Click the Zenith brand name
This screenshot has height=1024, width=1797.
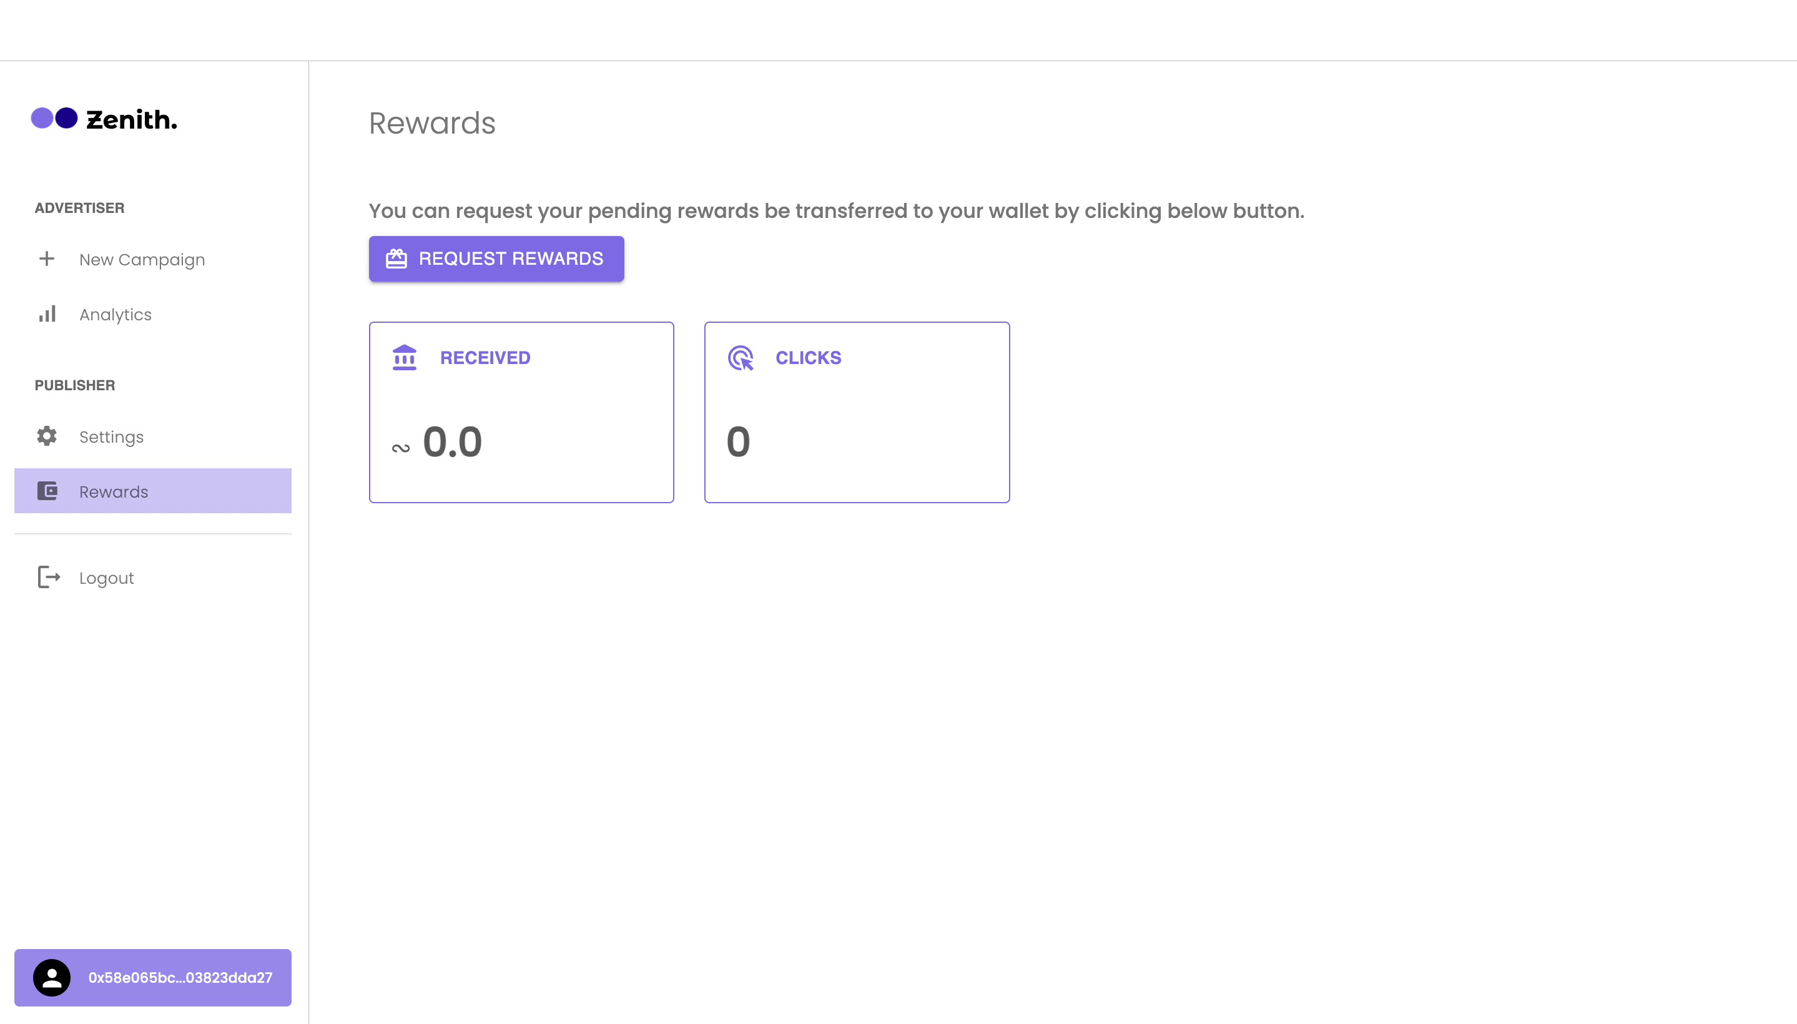132,119
